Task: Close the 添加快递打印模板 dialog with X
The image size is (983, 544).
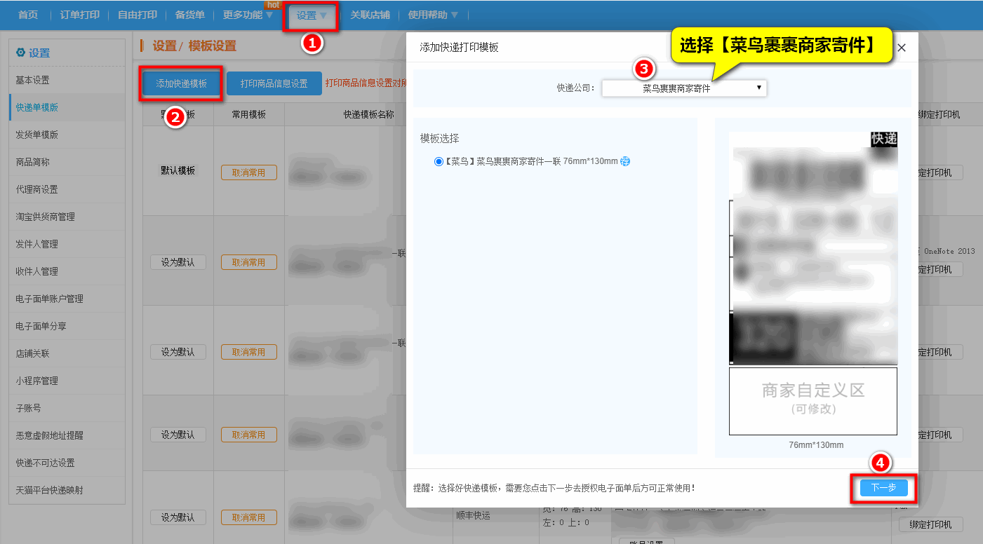Action: click(x=902, y=48)
